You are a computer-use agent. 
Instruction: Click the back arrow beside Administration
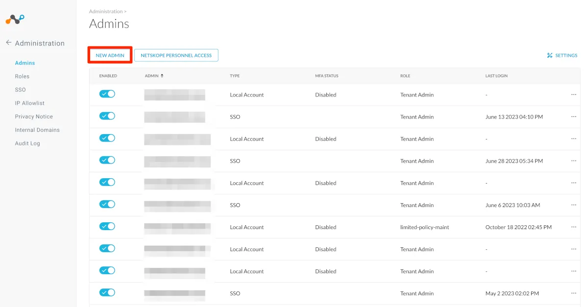8,43
